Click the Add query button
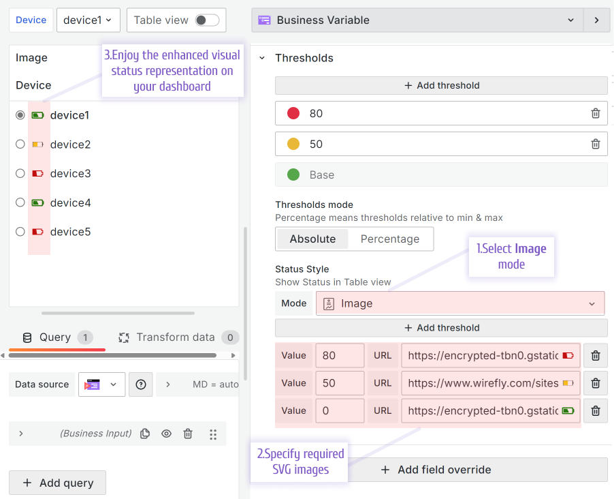This screenshot has width=614, height=499. (57, 483)
